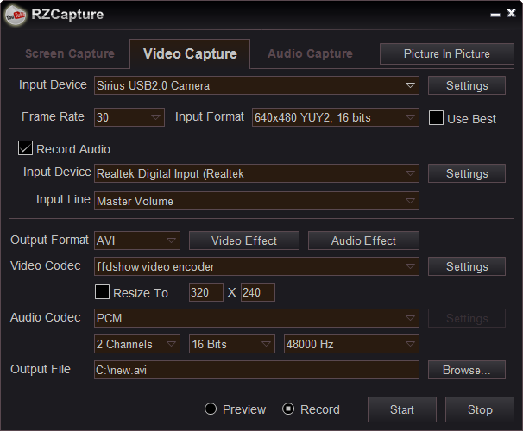
Task: Open Picture In Picture options
Action: point(446,53)
